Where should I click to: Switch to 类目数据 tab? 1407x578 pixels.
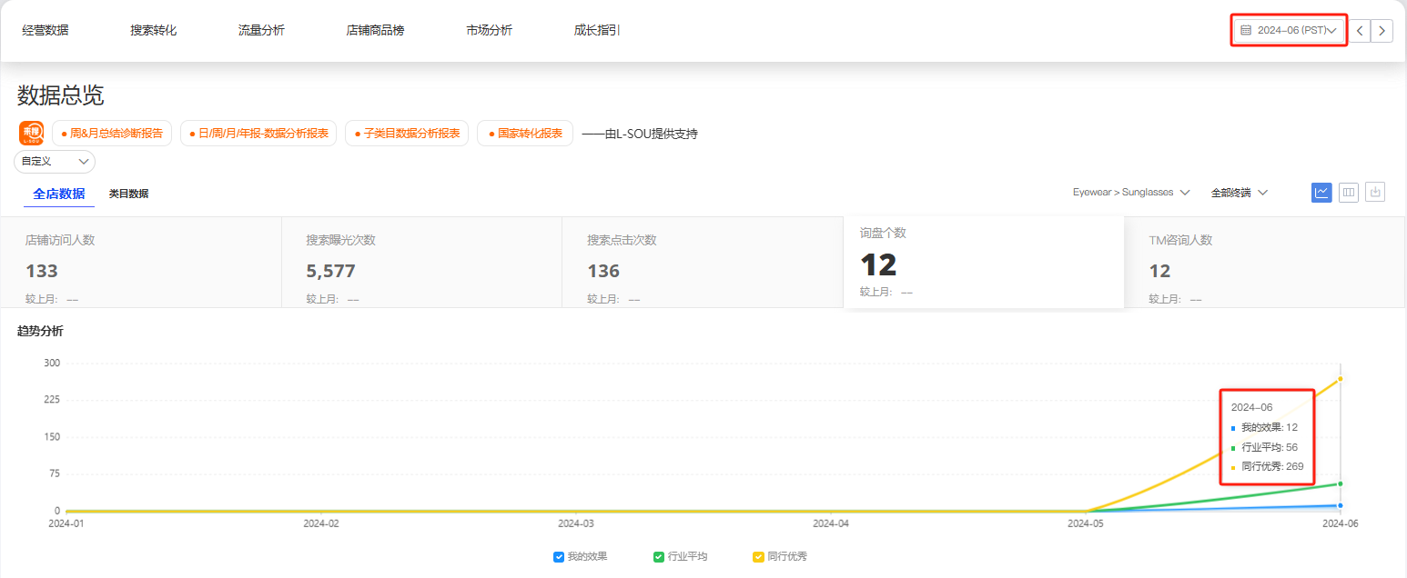(128, 194)
